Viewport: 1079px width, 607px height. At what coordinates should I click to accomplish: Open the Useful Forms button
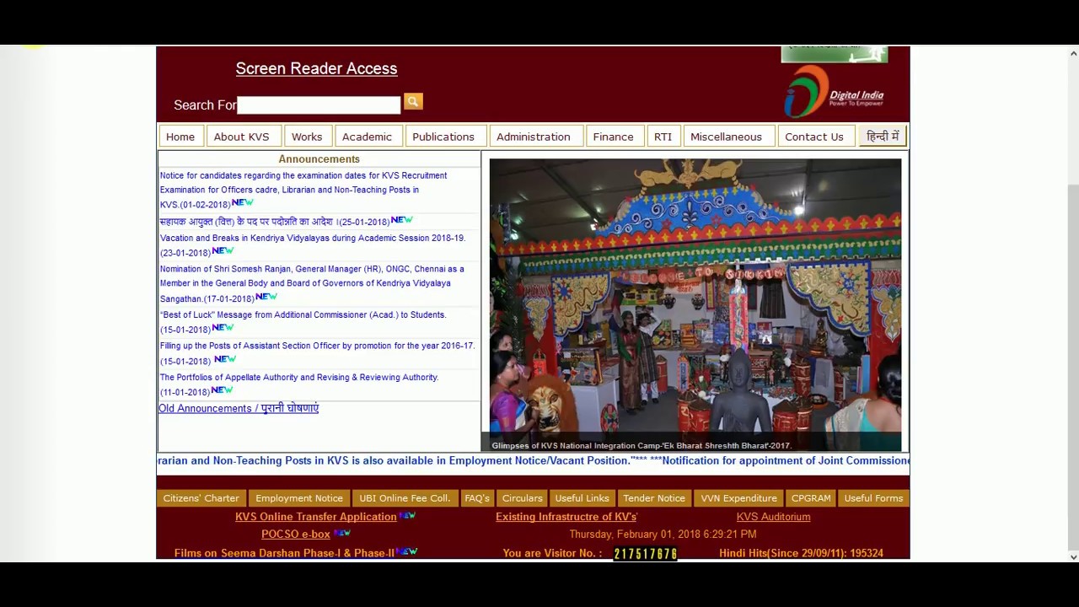(x=873, y=498)
